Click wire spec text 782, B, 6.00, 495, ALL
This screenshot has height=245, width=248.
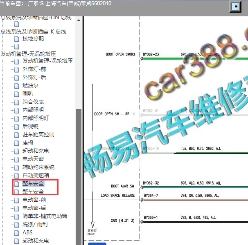click(198, 218)
